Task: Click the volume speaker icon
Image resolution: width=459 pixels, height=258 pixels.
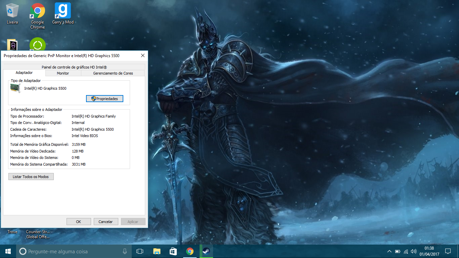Action: [x=414, y=251]
